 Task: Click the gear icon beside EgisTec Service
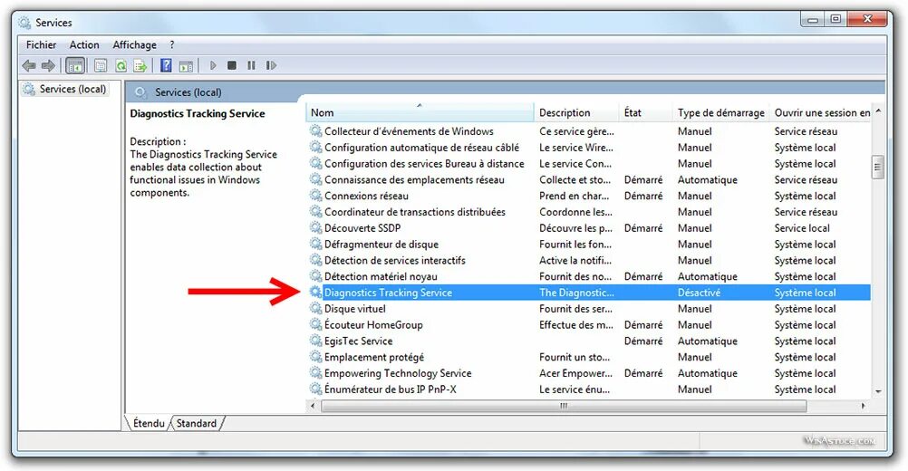tap(315, 341)
